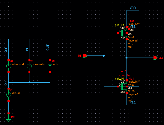Select the gnd ground symbol
This screenshot has width=164, height=125.
9,120
